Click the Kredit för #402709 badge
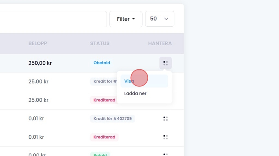The image size is (279, 156). (113, 119)
